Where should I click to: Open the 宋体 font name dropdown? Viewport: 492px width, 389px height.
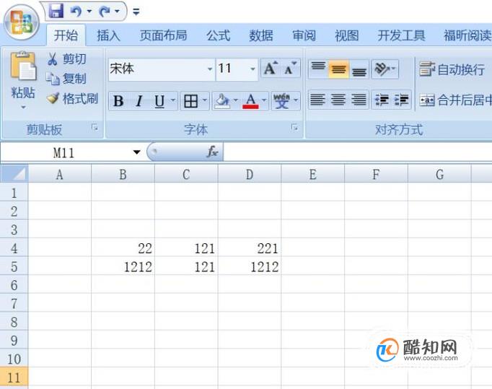tap(210, 69)
